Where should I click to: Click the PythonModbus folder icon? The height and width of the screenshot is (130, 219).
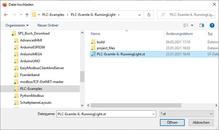pos(16,96)
